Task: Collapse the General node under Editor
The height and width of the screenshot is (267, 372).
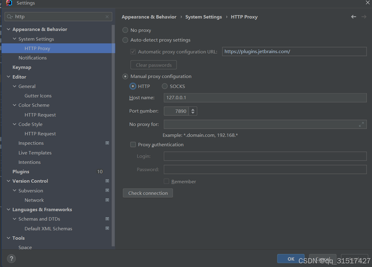Action: (15, 86)
